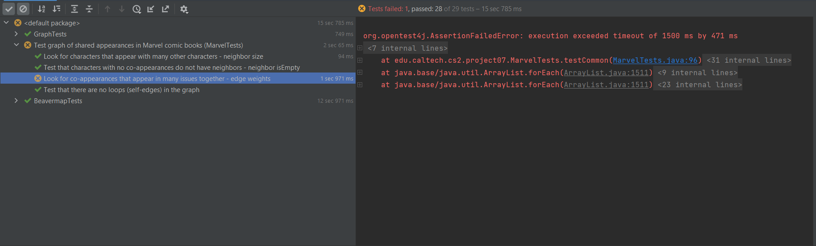Open the MarvelTests.java:96 link
This screenshot has width=816, height=246.
coord(654,60)
